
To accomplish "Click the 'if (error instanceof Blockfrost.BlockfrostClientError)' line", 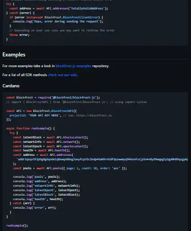I will point(56,17).
